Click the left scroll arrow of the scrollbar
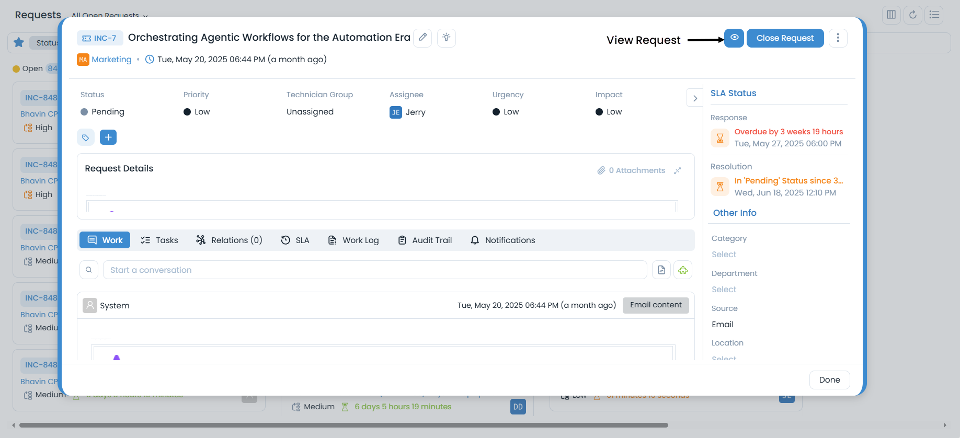This screenshot has height=438, width=960. [14, 425]
